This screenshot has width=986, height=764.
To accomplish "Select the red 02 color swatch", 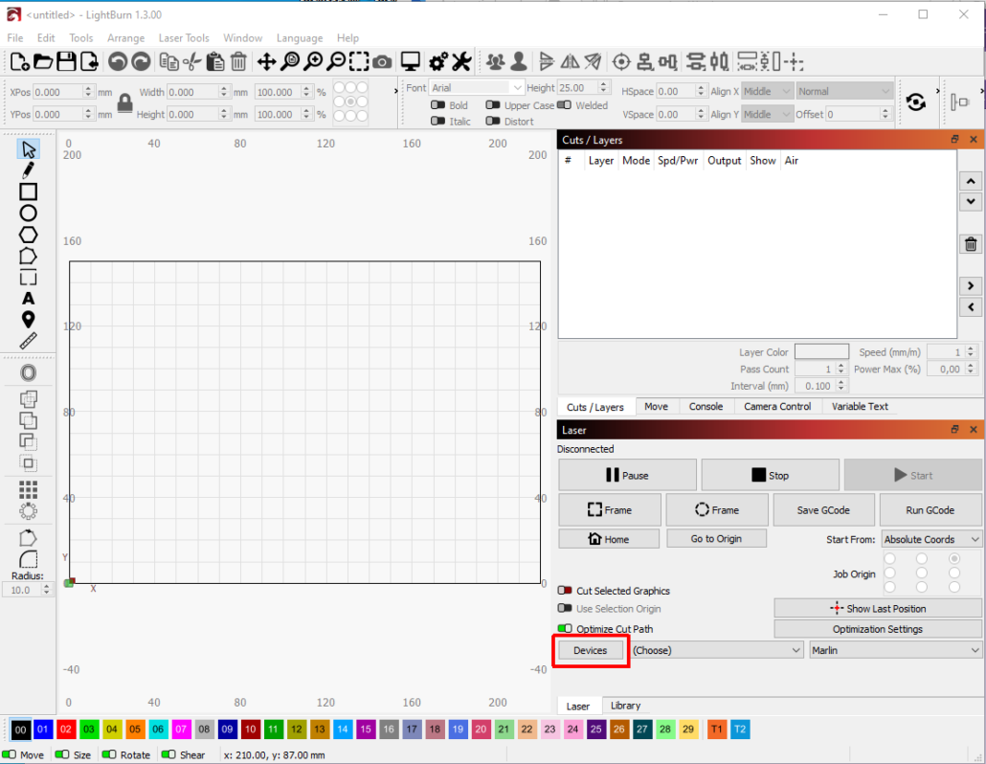I will pos(66,730).
